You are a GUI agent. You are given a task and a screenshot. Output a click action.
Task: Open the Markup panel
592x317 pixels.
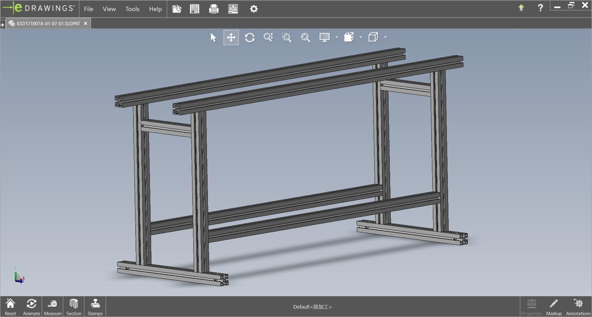click(554, 307)
